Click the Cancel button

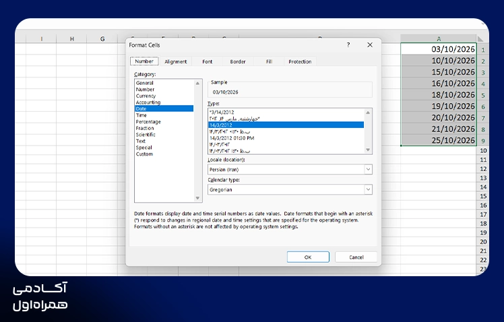click(356, 257)
